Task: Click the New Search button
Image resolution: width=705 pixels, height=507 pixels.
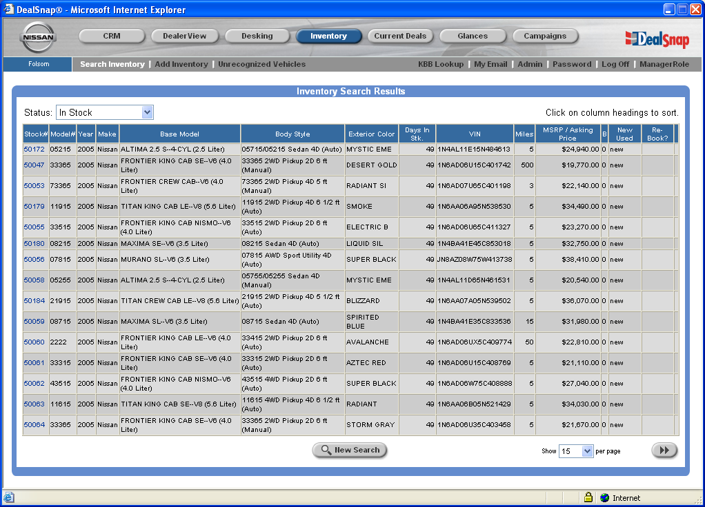Action: [x=350, y=450]
